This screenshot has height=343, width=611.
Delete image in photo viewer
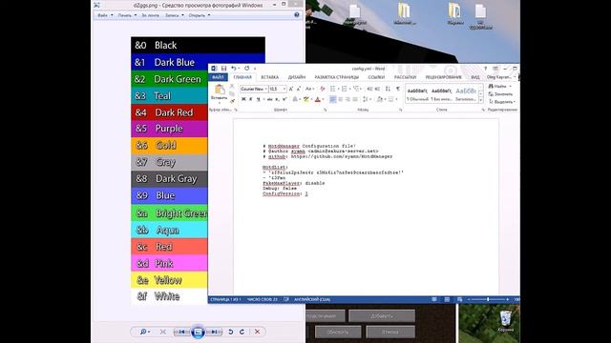point(257,332)
